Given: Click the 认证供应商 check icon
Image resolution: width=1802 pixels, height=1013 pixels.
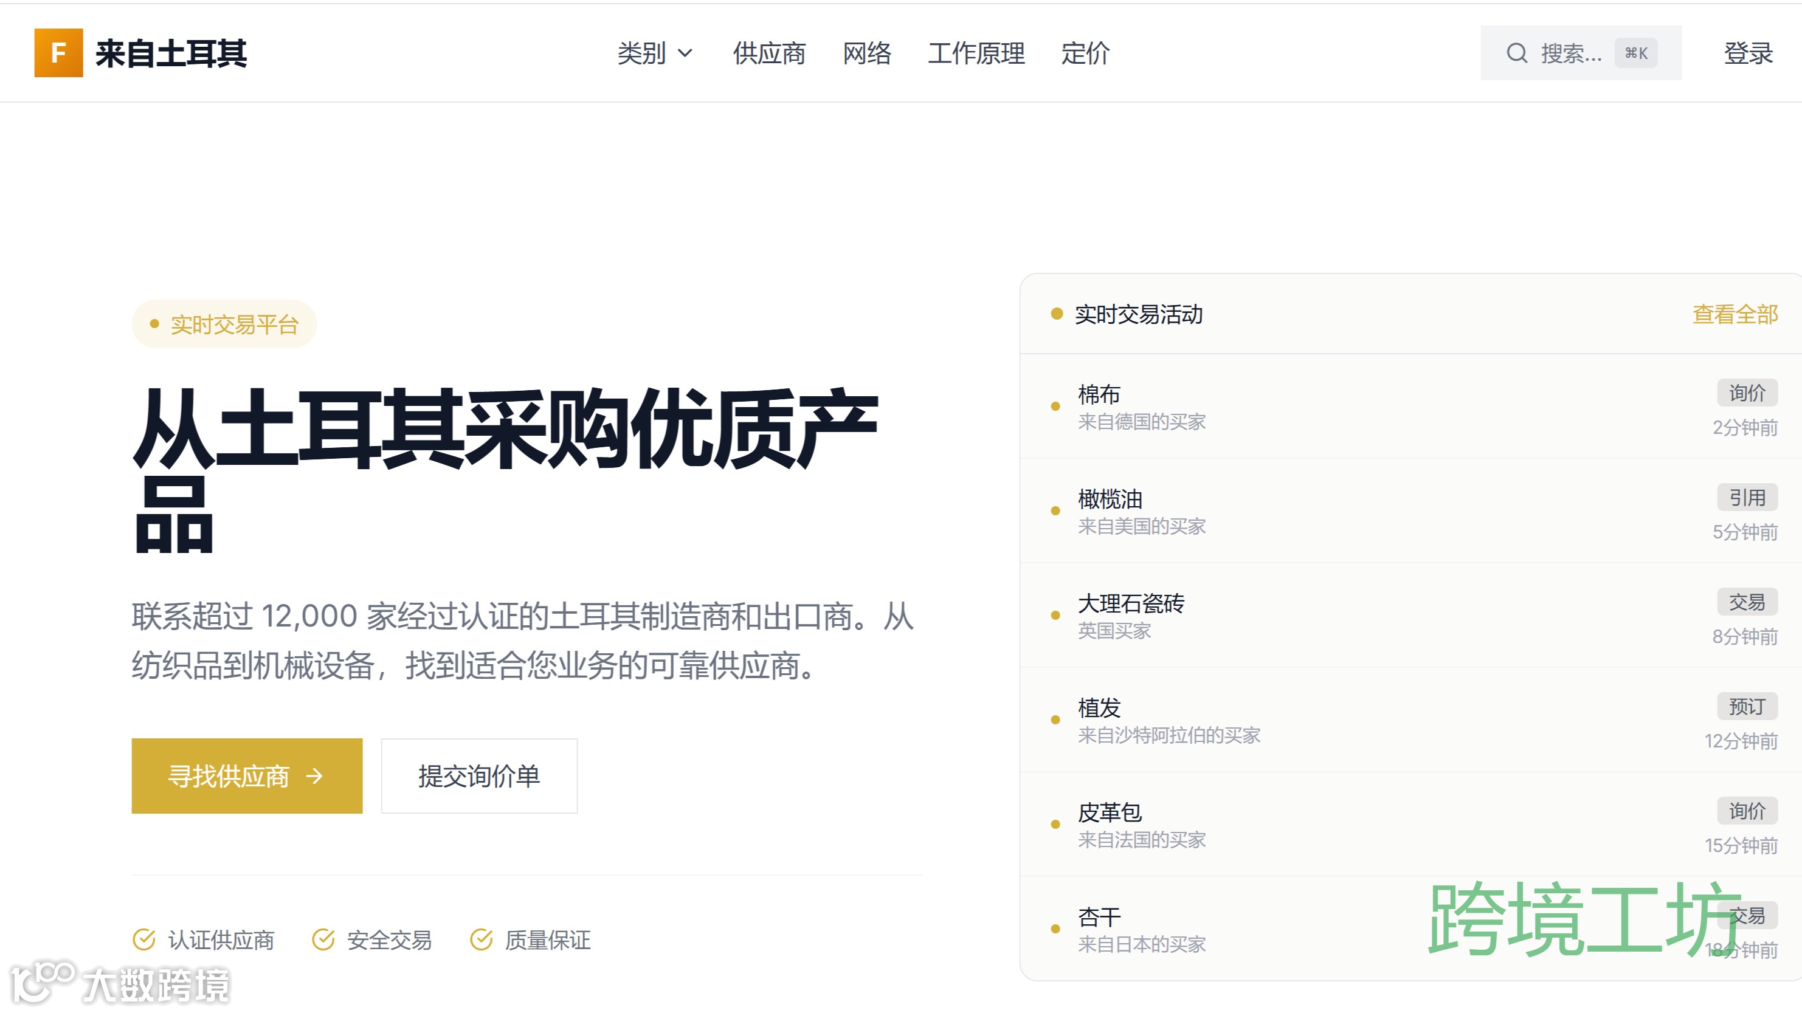Looking at the screenshot, I should 144,939.
